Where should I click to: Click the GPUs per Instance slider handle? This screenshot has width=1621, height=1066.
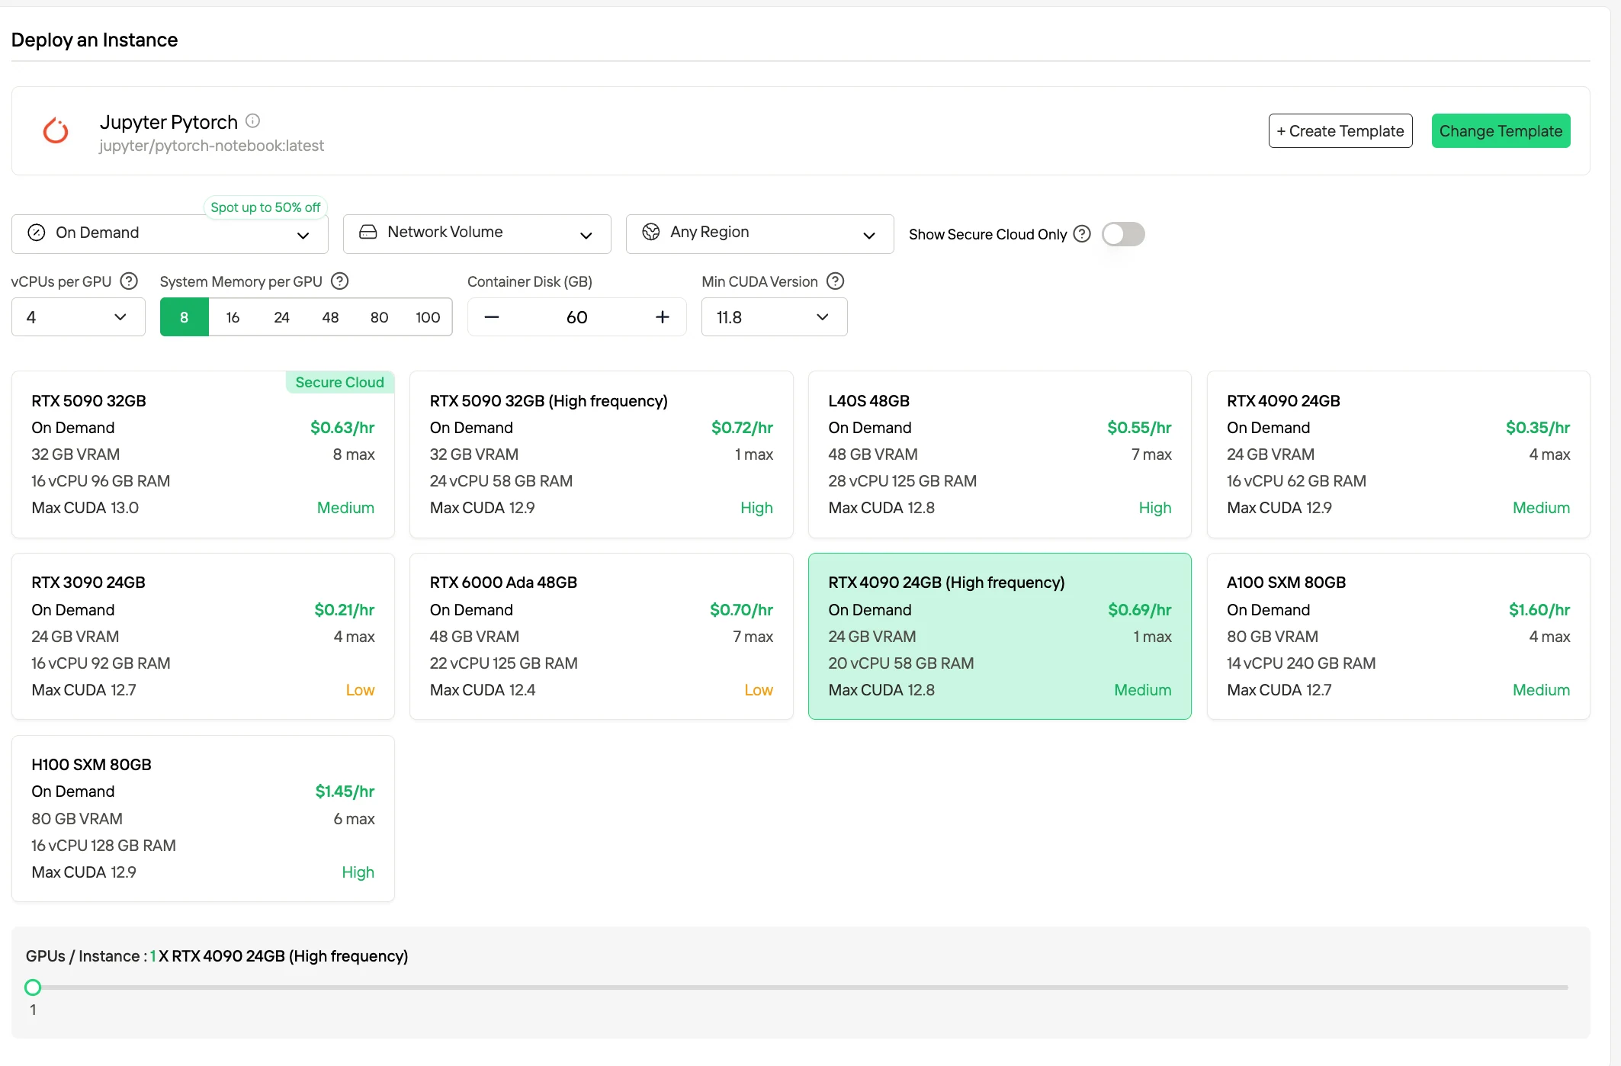33,987
